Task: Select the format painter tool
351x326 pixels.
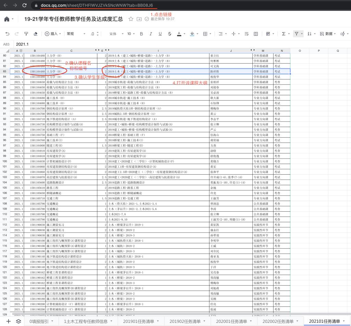Action: (26, 34)
